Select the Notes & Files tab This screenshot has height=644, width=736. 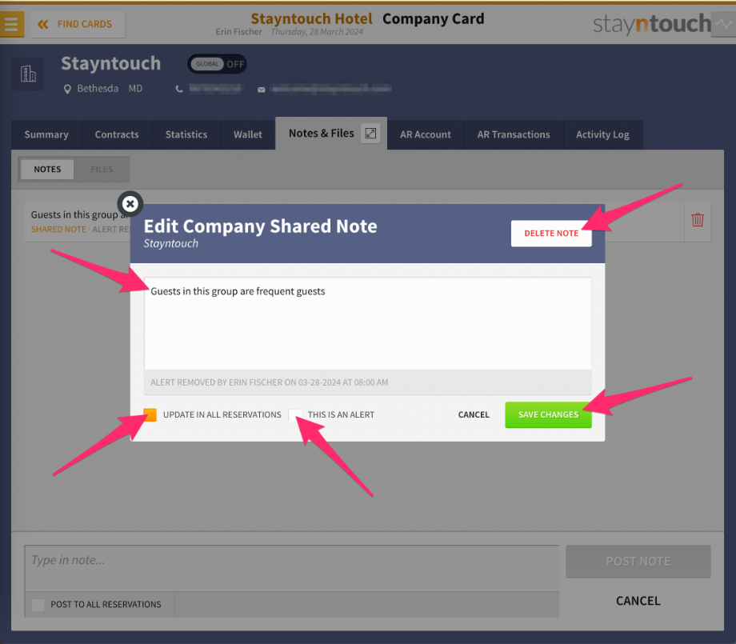[321, 134]
